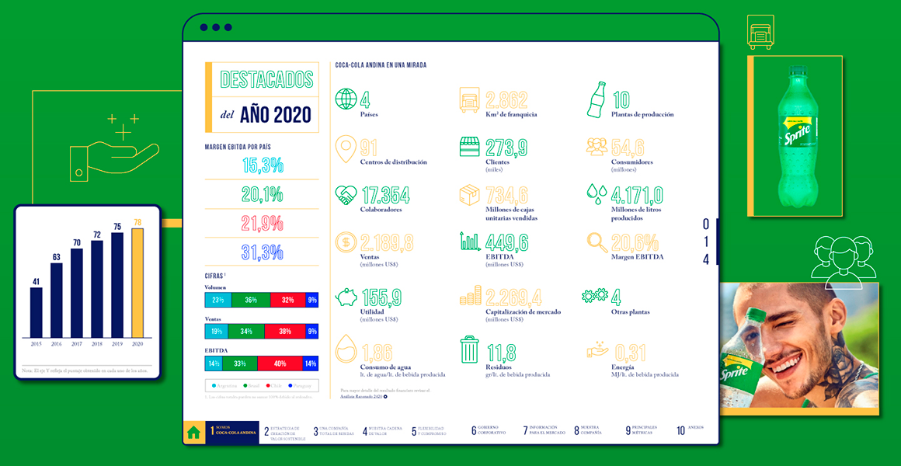901x466 pixels.
Task: Open section 8 Nuestra compañía
Action: coord(588,431)
